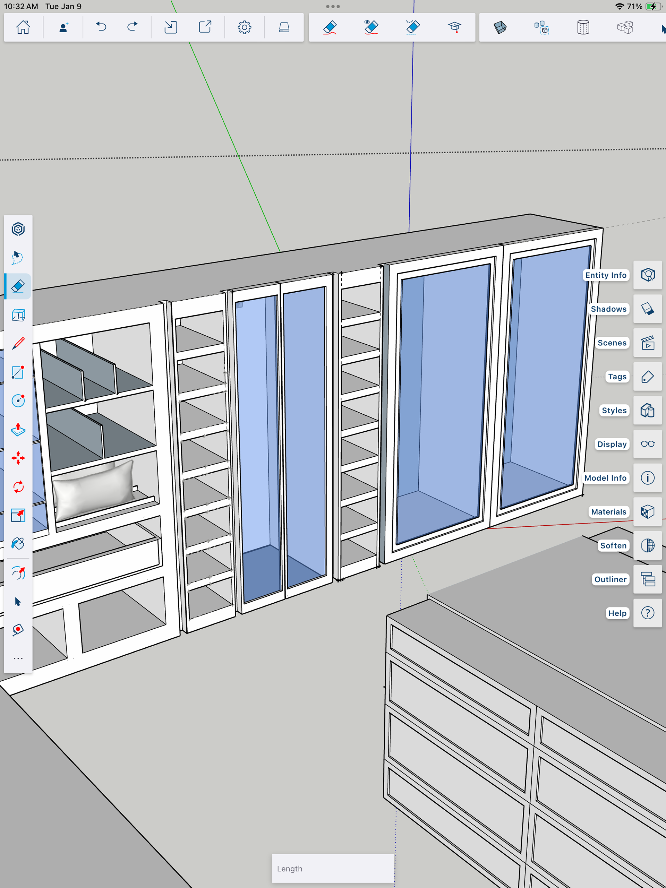
Task: Open the Materials panel
Action: coord(647,512)
